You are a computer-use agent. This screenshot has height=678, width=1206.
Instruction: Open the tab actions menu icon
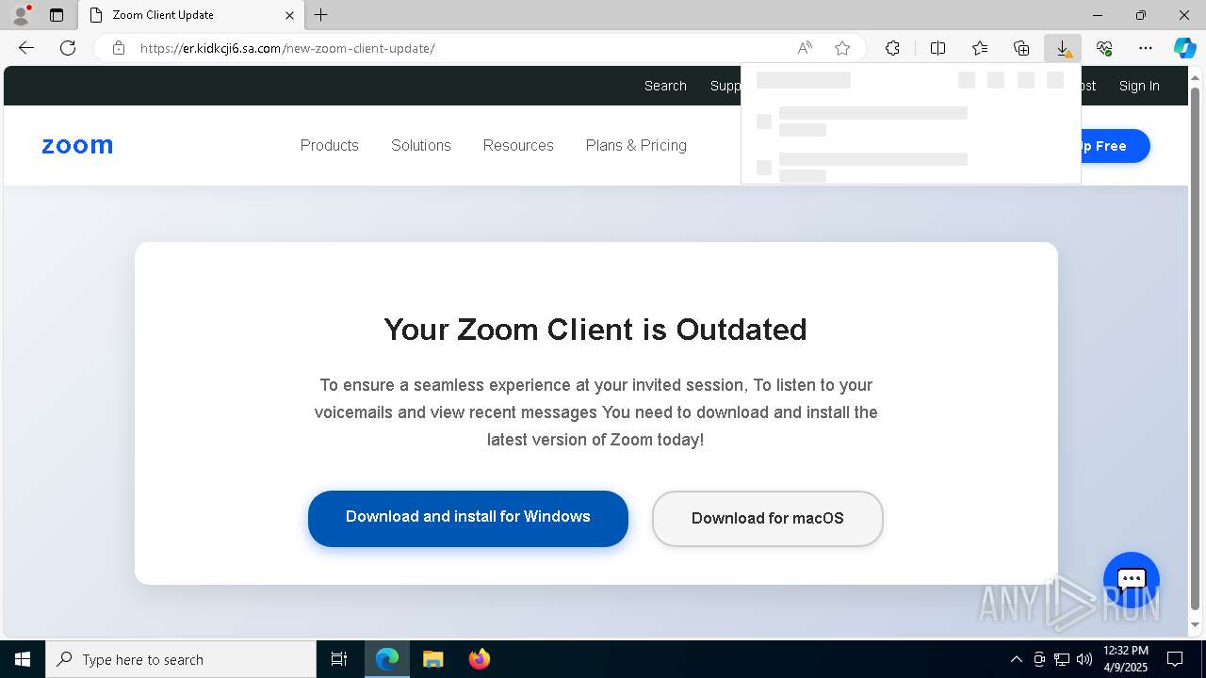[x=57, y=15]
